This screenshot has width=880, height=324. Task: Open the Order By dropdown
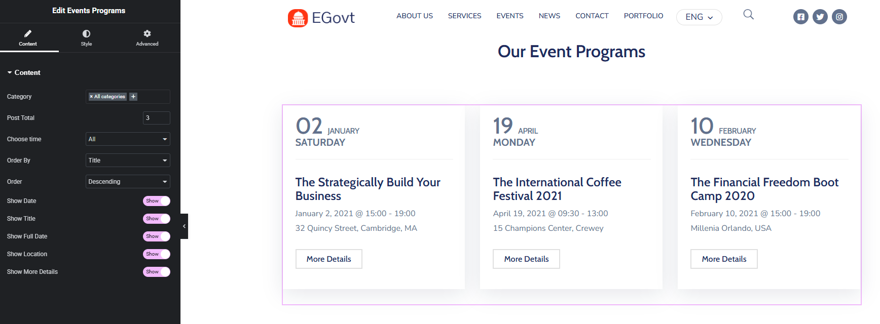[x=128, y=160]
